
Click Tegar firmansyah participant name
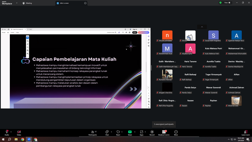tap(213, 75)
